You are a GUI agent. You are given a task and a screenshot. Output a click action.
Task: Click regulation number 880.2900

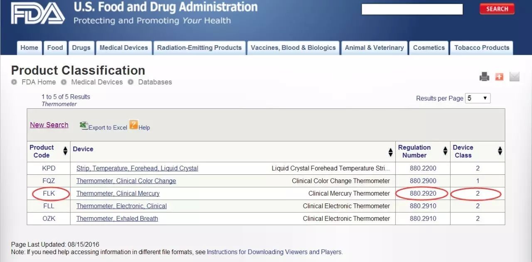click(x=423, y=181)
